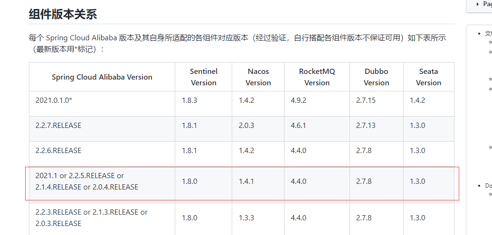Select Nacos version 1.3.3 cell
Screen dimensions: 492x235
coord(258,219)
